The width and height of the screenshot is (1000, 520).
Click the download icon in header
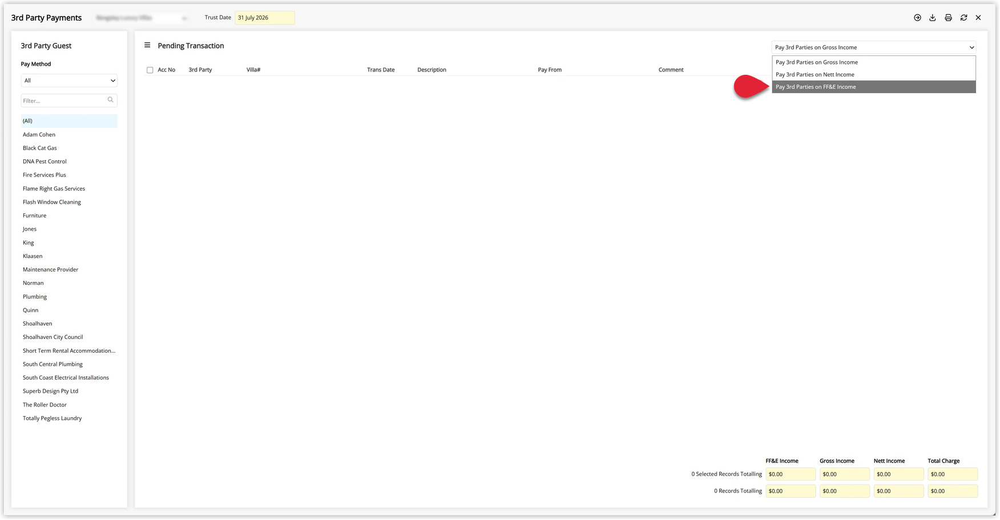(933, 18)
